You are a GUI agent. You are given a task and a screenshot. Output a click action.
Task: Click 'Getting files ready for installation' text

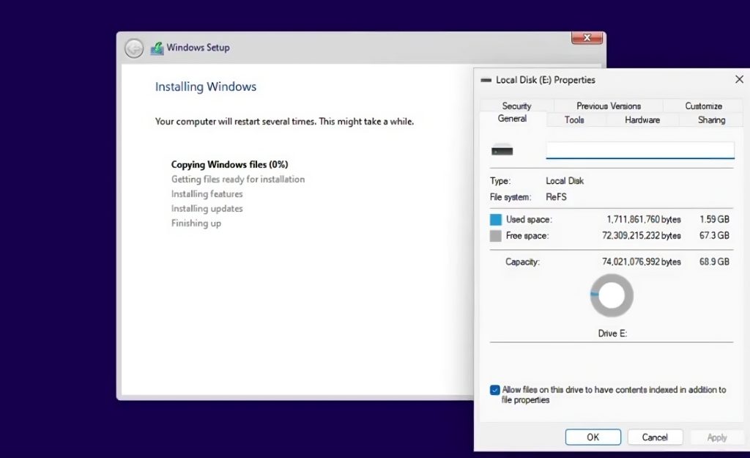pyautogui.click(x=238, y=180)
